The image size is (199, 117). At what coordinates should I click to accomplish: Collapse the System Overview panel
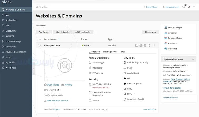coord(193,59)
